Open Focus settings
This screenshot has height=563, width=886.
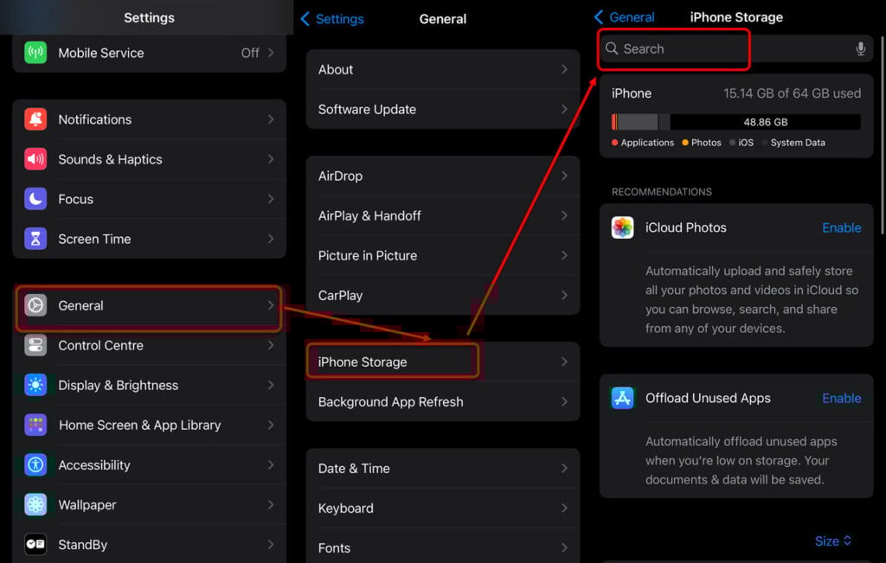click(149, 199)
